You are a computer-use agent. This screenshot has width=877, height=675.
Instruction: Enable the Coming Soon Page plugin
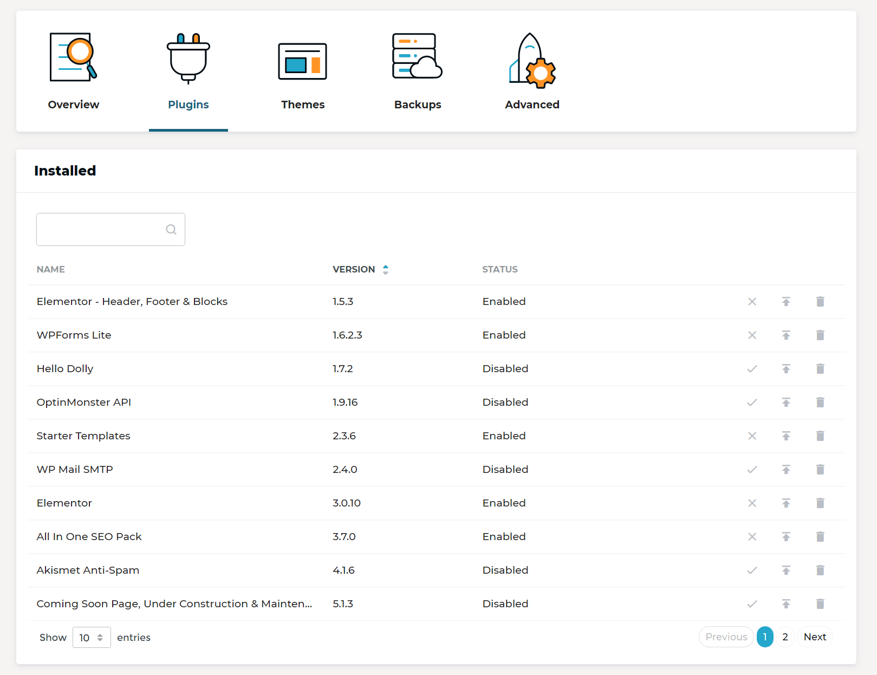[x=752, y=604]
